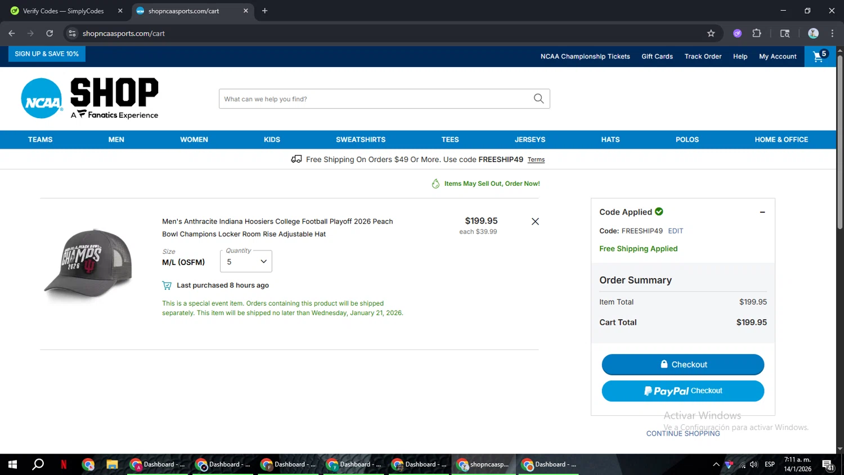Screen dimensions: 844x475
Task: Open the POLOS menu
Action: pos(687,140)
